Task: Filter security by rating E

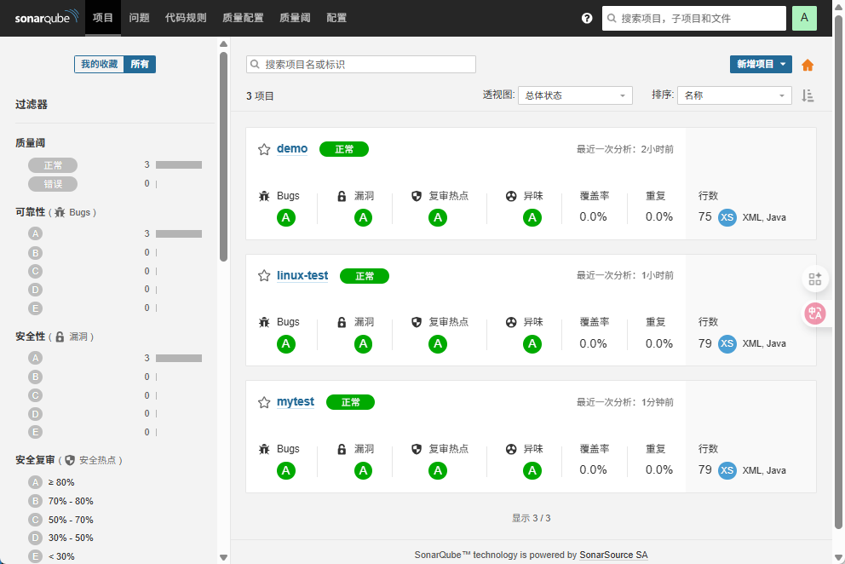Action: point(35,433)
